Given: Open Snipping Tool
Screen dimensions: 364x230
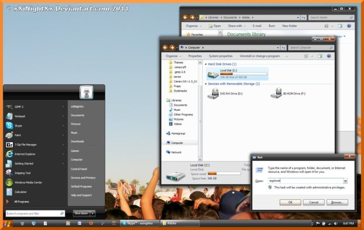Looking at the screenshot, I should click(x=35, y=173).
